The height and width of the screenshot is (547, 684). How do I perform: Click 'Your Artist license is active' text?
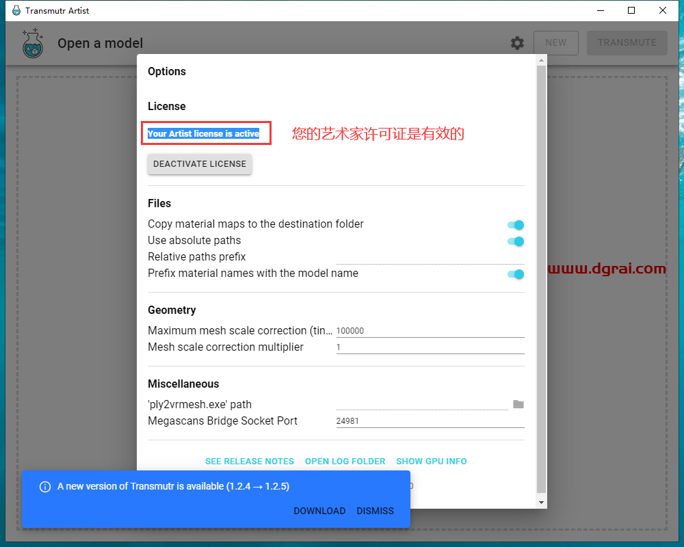click(203, 133)
